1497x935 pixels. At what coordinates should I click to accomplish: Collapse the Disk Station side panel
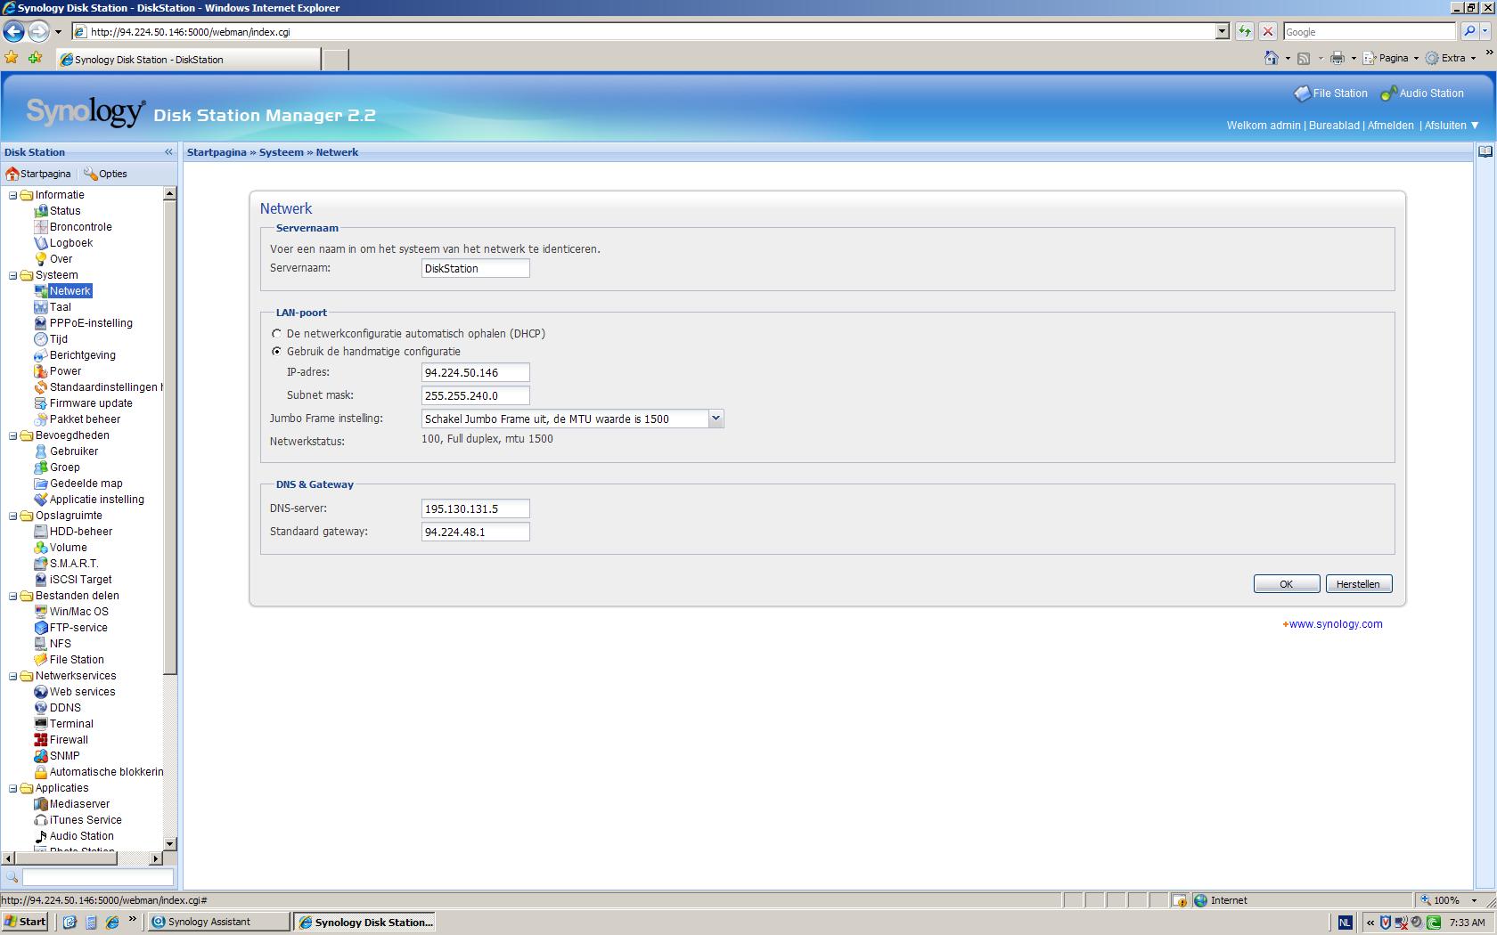pyautogui.click(x=168, y=152)
